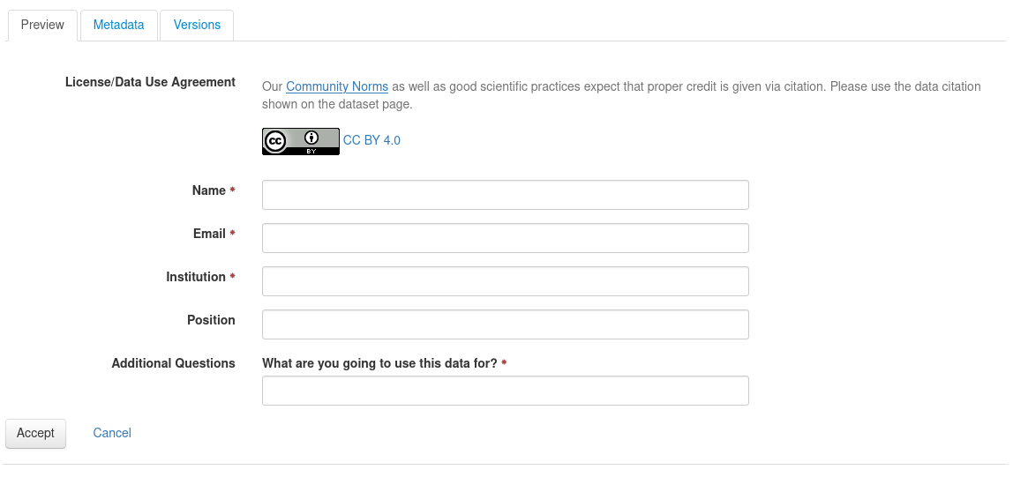Open the Community Norms link

(337, 86)
